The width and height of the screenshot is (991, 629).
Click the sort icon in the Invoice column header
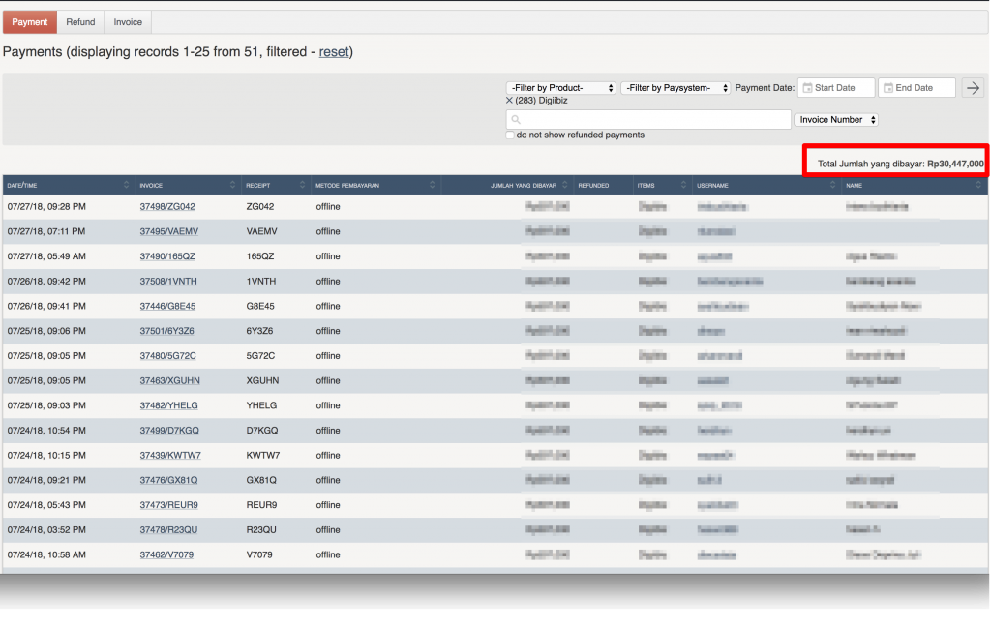click(232, 185)
